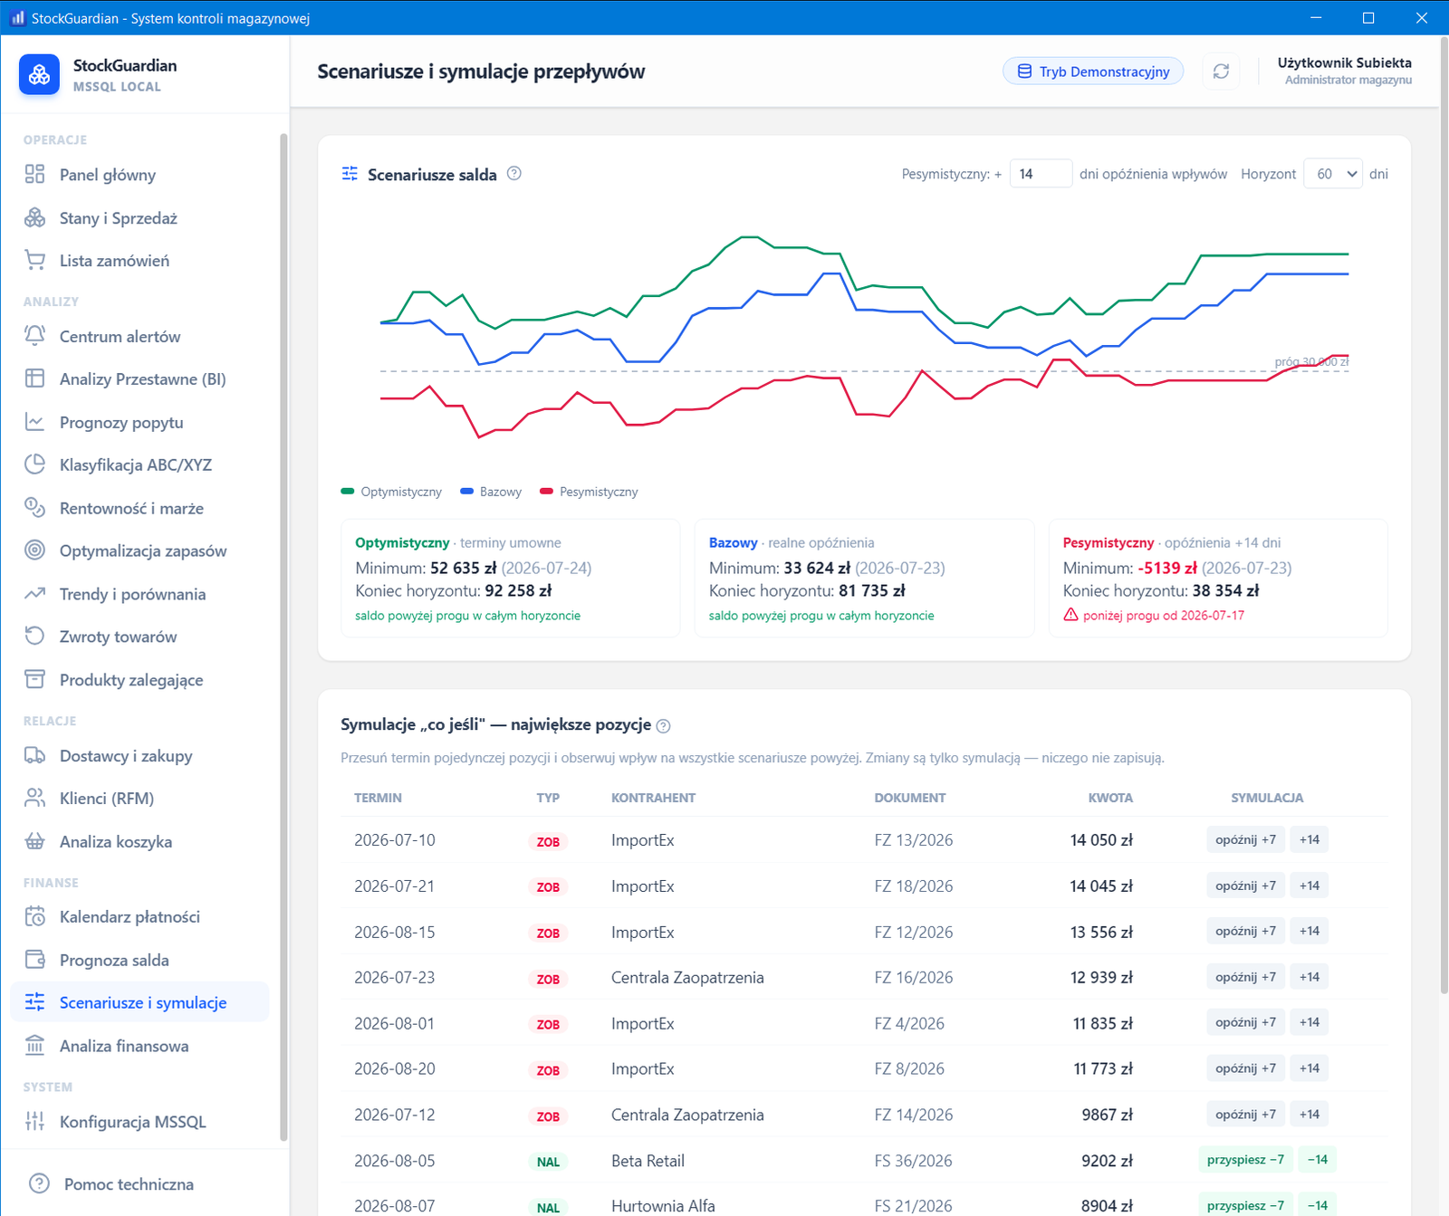Click the TERMIN column header
1449x1216 pixels.
click(378, 798)
